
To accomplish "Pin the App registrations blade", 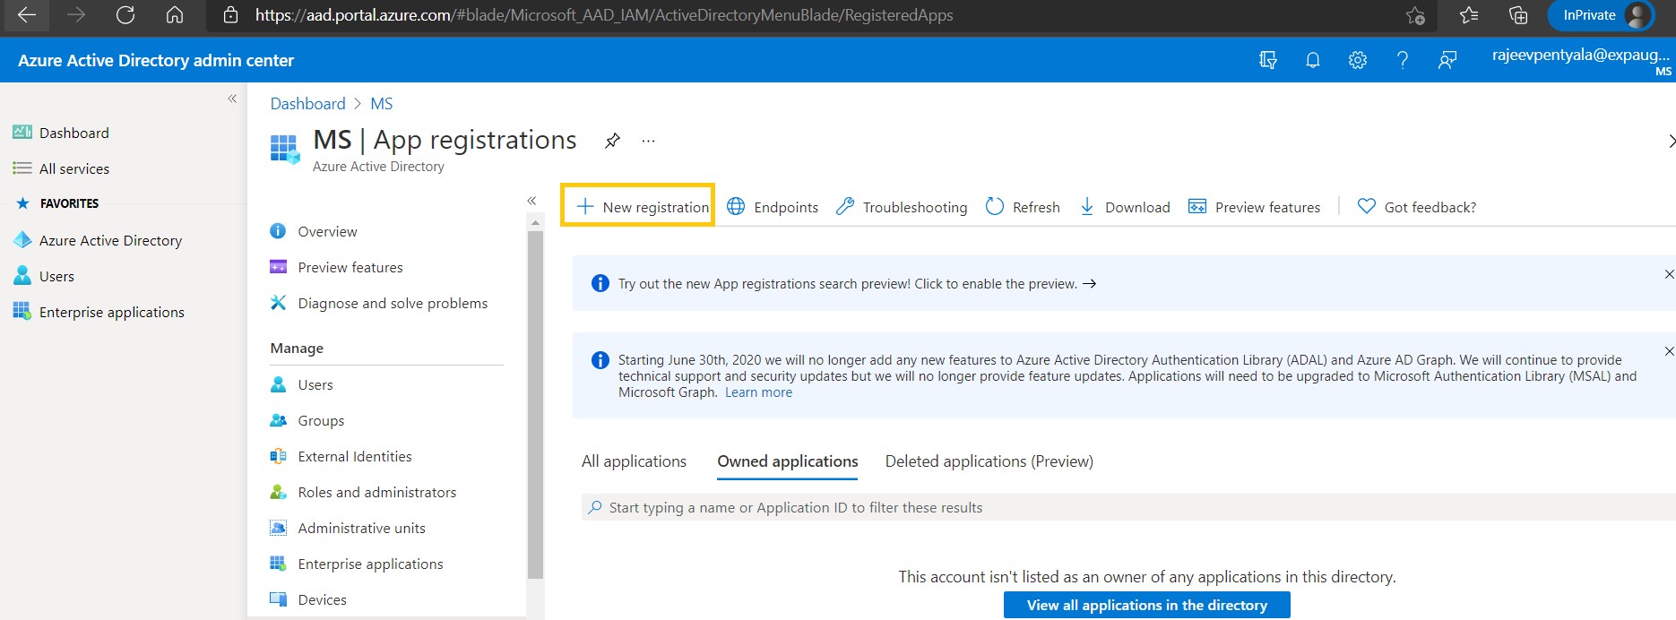I will point(612,141).
